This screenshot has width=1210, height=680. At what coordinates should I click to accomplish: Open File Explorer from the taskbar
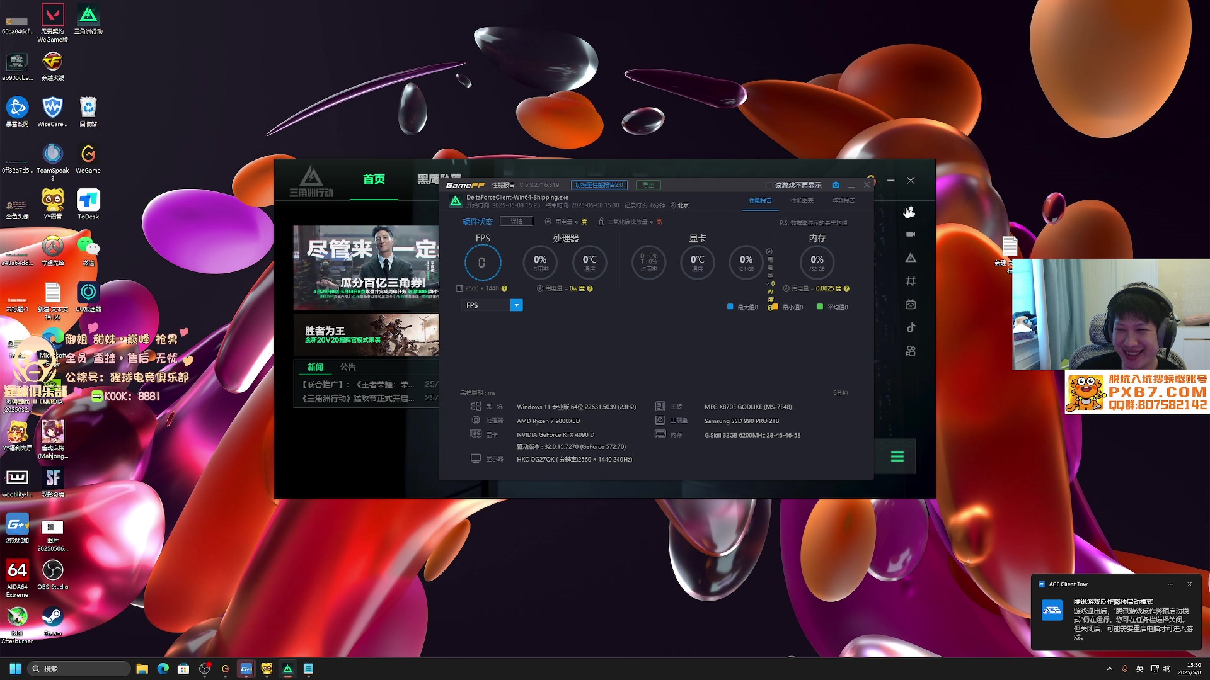(142, 669)
